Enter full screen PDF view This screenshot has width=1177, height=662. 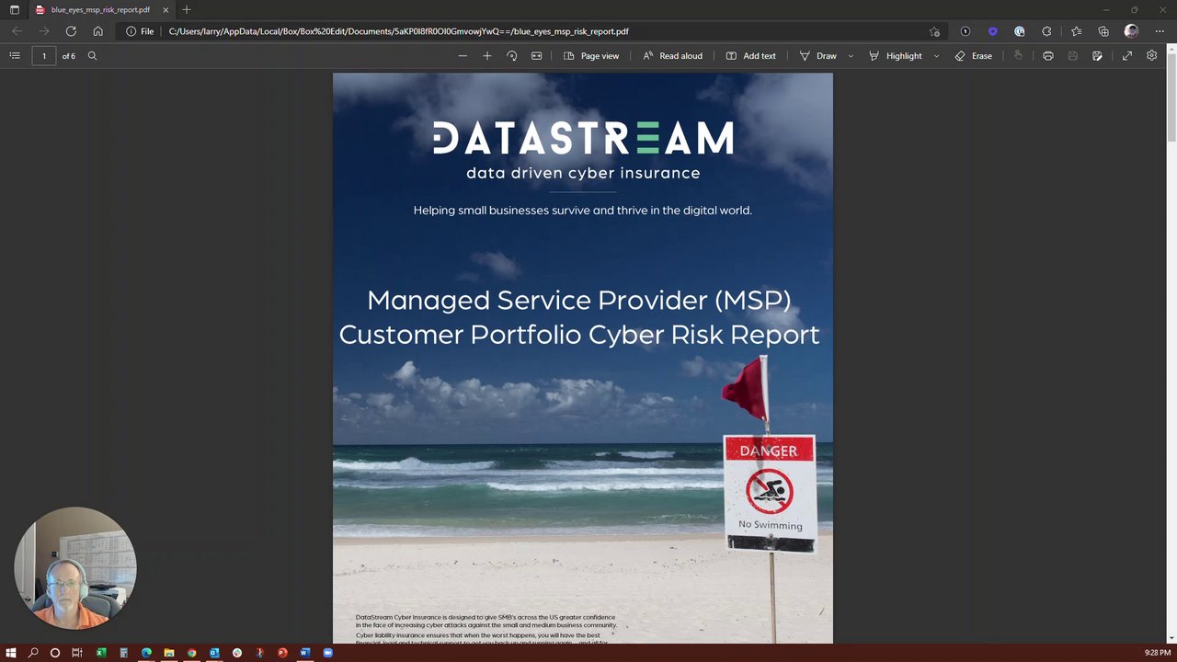click(x=1127, y=56)
